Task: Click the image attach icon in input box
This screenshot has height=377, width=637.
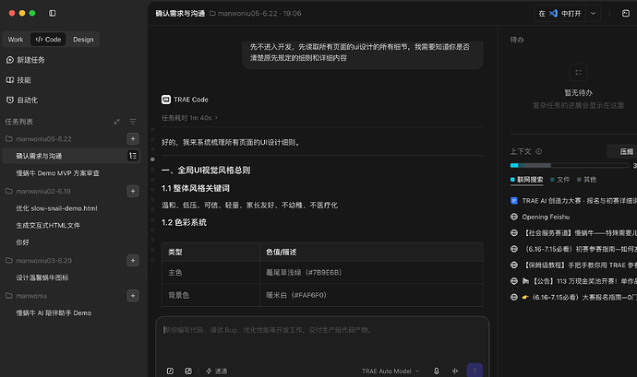Action: point(188,371)
